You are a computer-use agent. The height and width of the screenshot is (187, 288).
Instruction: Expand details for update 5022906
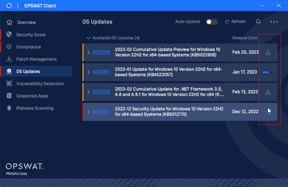pos(88,52)
